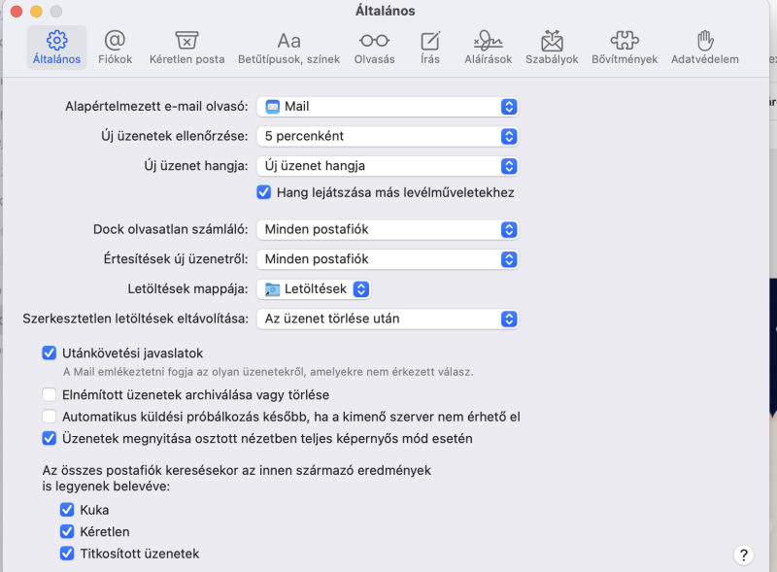Uncheck Hang lejátszása más levélműveletekhez

pyautogui.click(x=263, y=192)
